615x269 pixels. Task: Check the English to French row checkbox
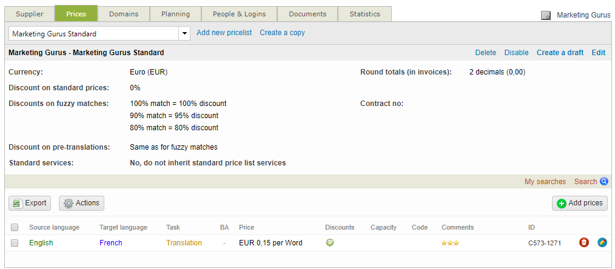(15, 243)
